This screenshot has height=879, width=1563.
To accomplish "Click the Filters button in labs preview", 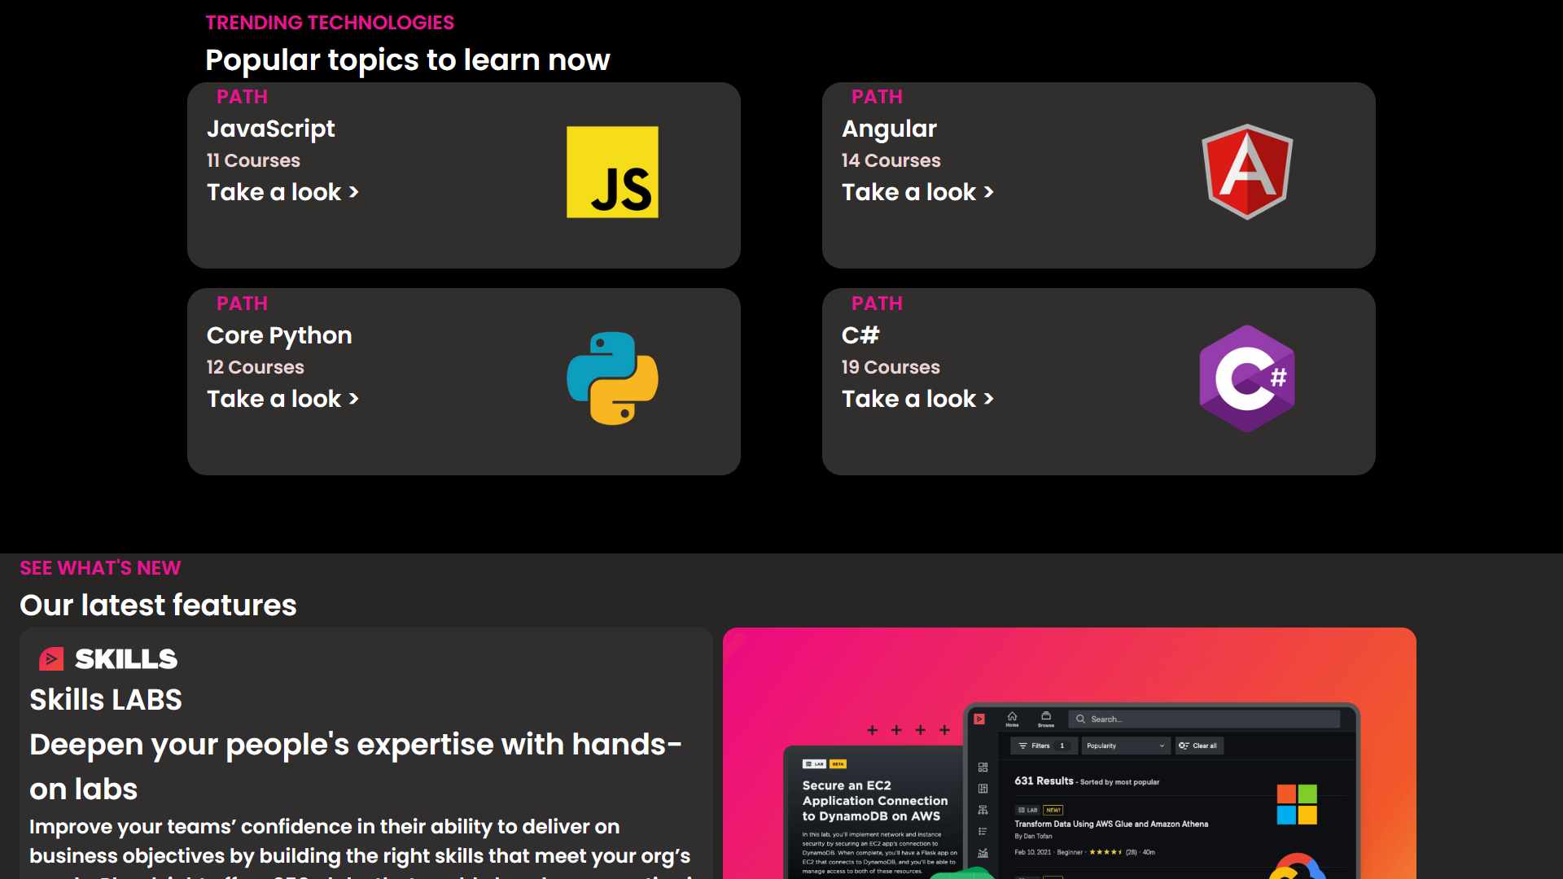I will point(1043,746).
